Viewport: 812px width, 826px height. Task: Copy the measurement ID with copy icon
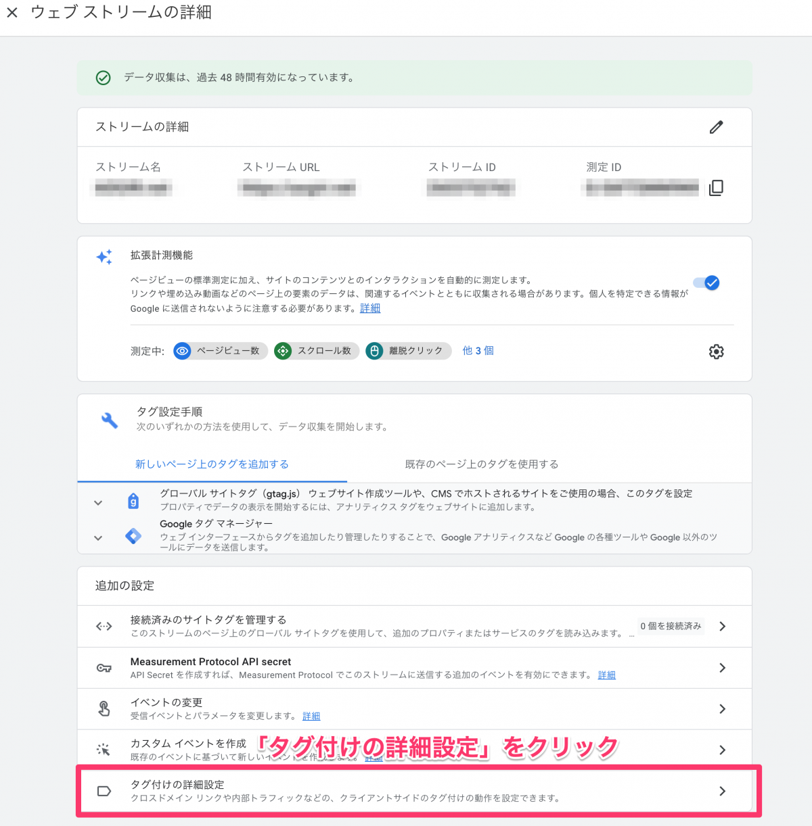[x=716, y=188]
